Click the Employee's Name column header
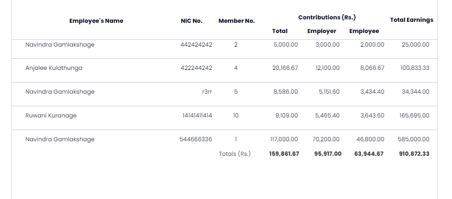Image resolution: width=452 pixels, height=199 pixels. 96,21
